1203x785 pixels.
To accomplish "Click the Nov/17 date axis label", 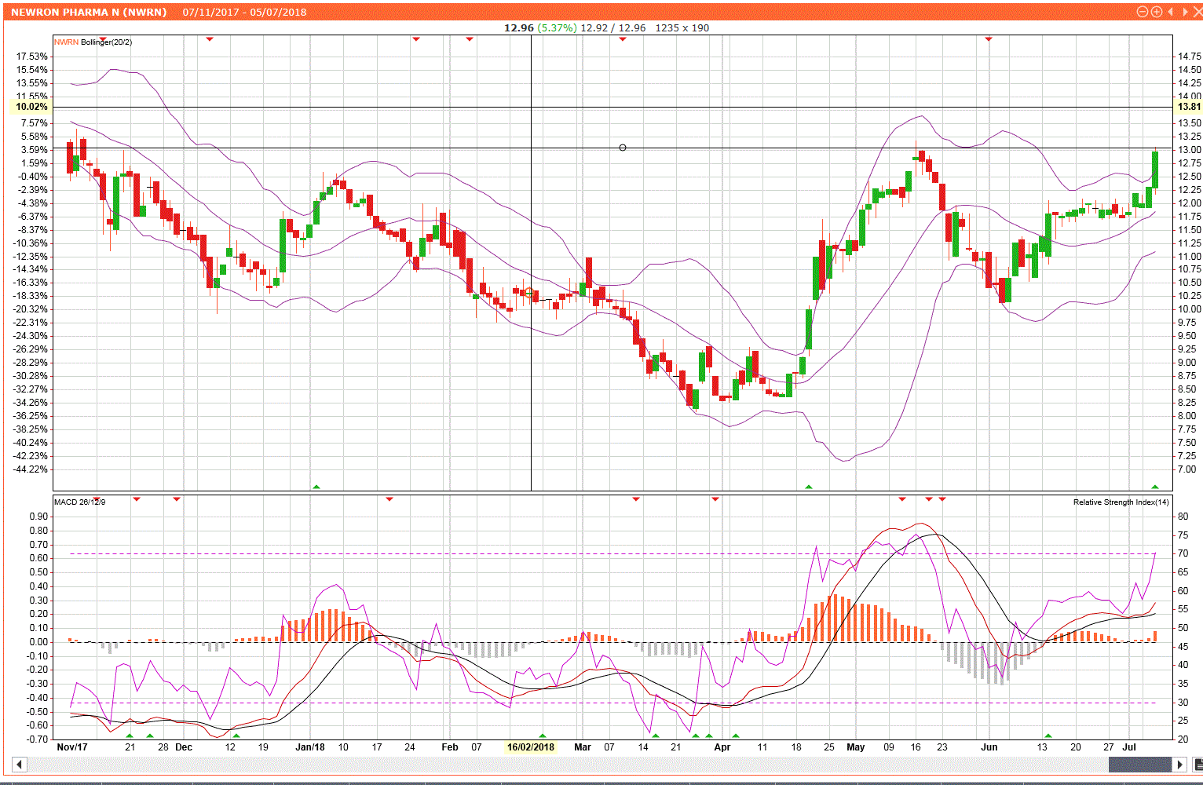I will pos(72,747).
